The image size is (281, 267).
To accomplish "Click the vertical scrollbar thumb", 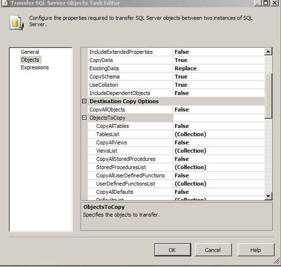I will pyautogui.click(x=268, y=96).
